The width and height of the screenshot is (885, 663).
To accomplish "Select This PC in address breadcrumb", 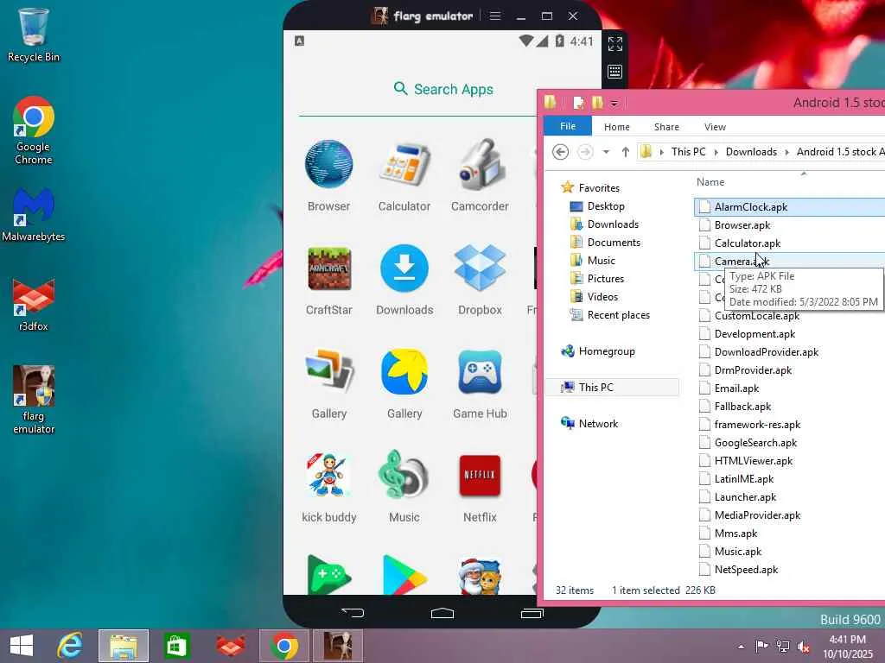I will [689, 152].
